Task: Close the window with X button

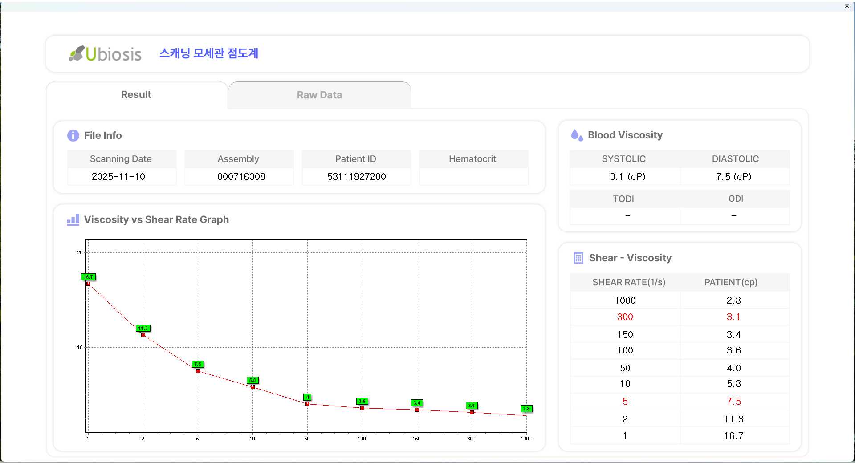Action: (x=847, y=6)
